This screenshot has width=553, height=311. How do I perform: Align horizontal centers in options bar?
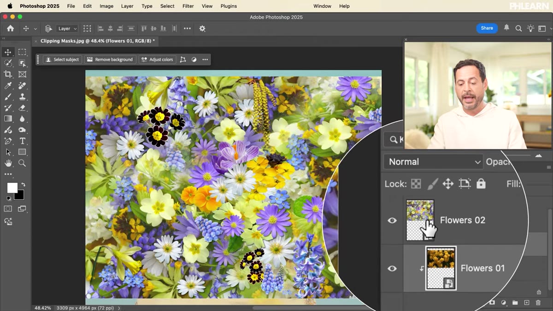pos(111,29)
